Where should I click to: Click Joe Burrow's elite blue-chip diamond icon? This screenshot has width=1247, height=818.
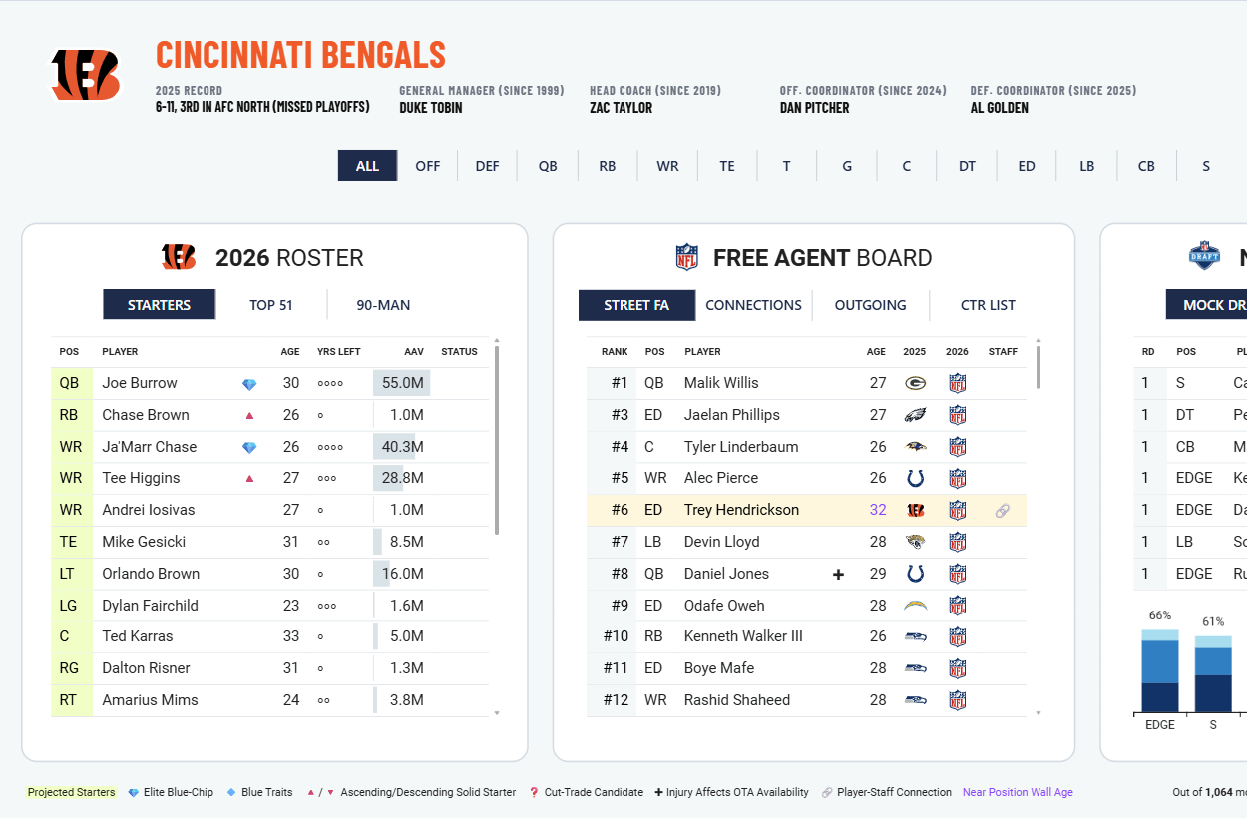(x=249, y=384)
